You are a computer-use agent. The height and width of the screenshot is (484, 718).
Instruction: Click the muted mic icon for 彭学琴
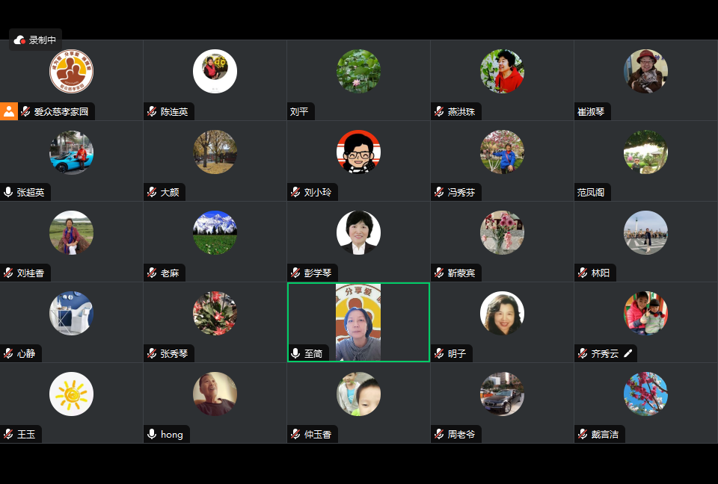coord(295,273)
